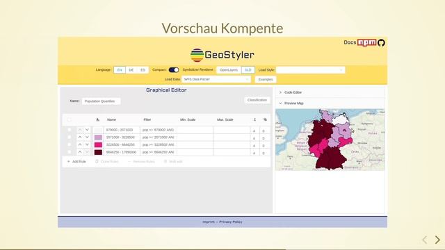Click Multi edit
The image size is (445, 250).
coord(173,162)
